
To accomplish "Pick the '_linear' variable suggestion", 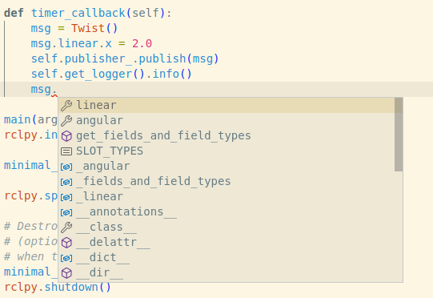I will pyautogui.click(x=227, y=196).
